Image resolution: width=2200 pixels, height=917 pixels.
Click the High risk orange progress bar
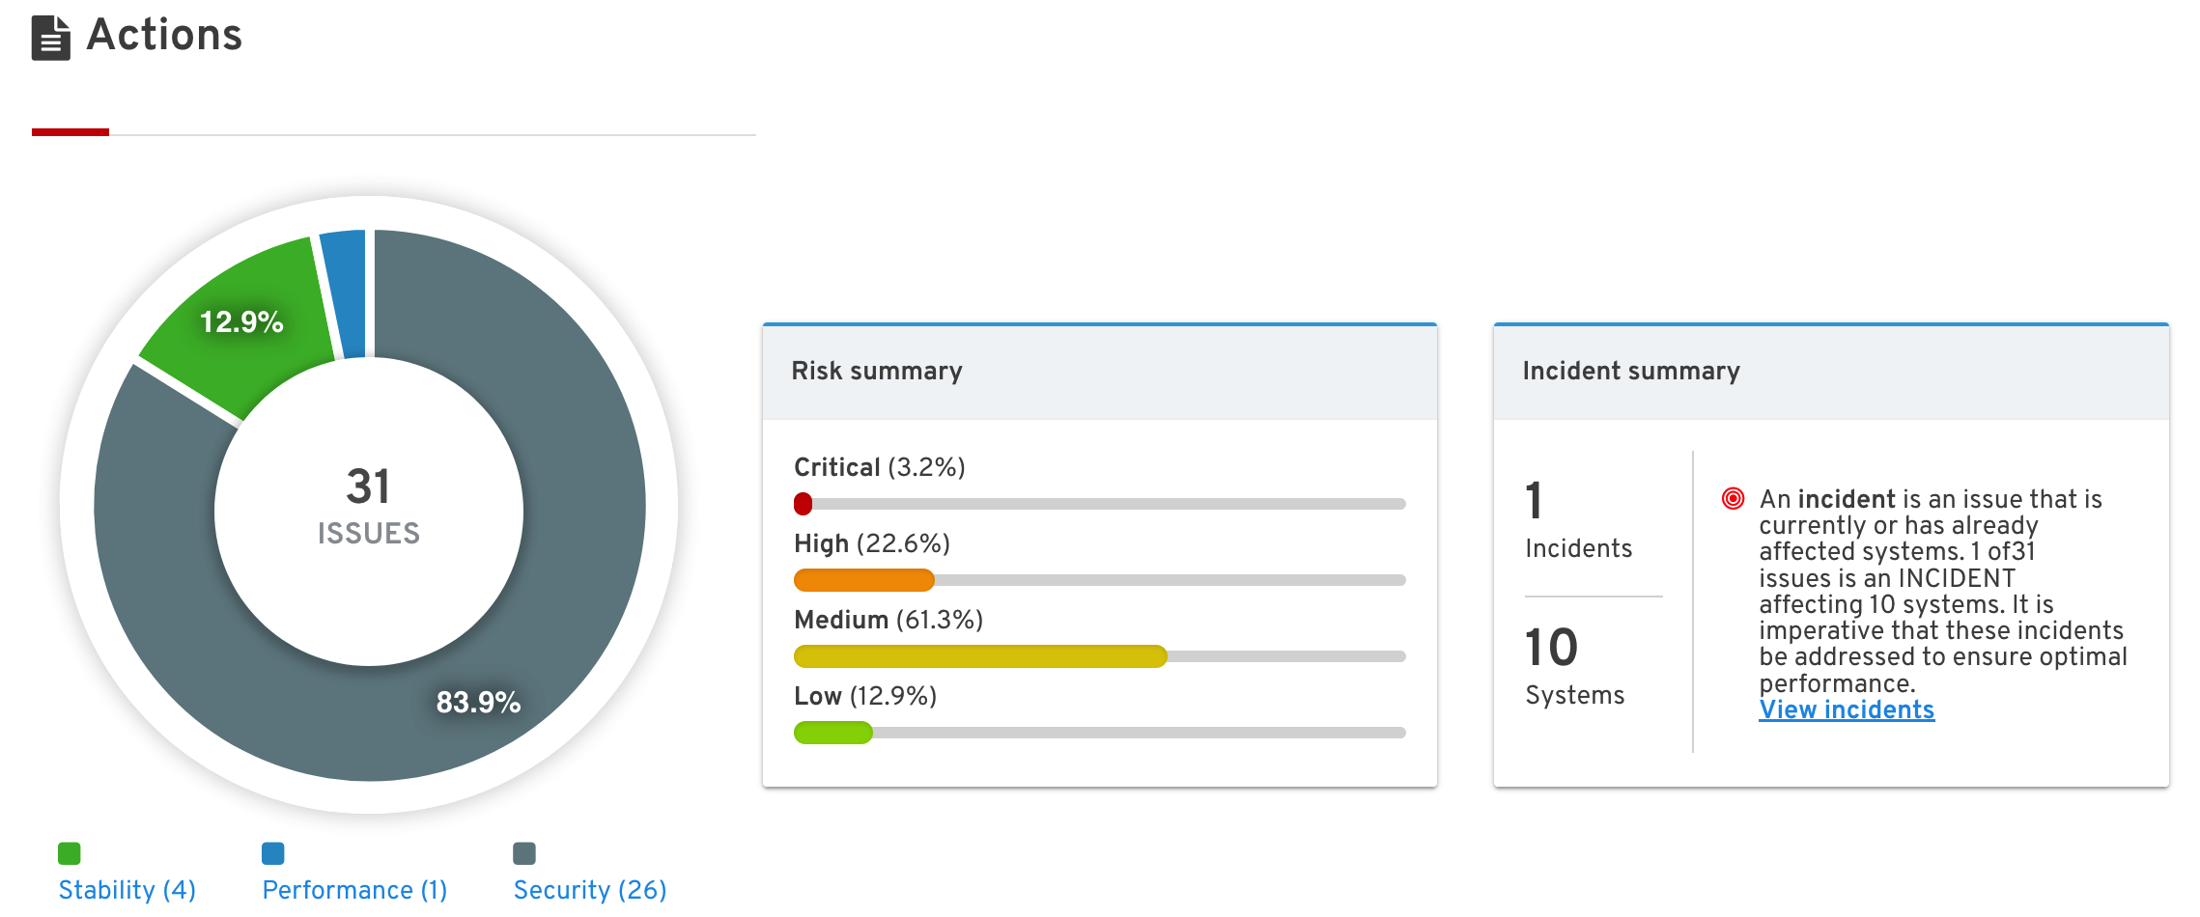[x=863, y=580]
